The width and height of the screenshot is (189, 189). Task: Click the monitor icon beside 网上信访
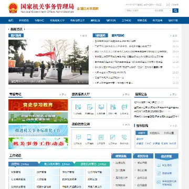(x=159, y=165)
